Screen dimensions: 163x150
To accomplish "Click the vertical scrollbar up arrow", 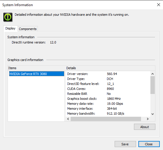I will click(152, 74).
